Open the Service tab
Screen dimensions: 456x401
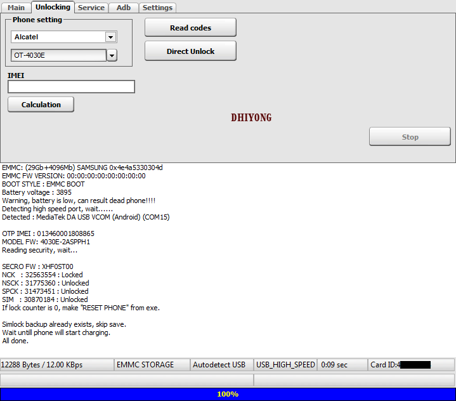[x=91, y=8]
